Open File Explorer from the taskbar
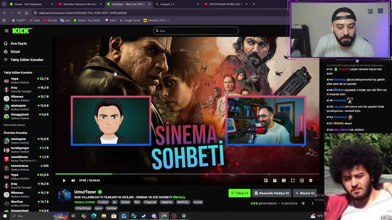The image size is (392, 220). click(x=104, y=216)
